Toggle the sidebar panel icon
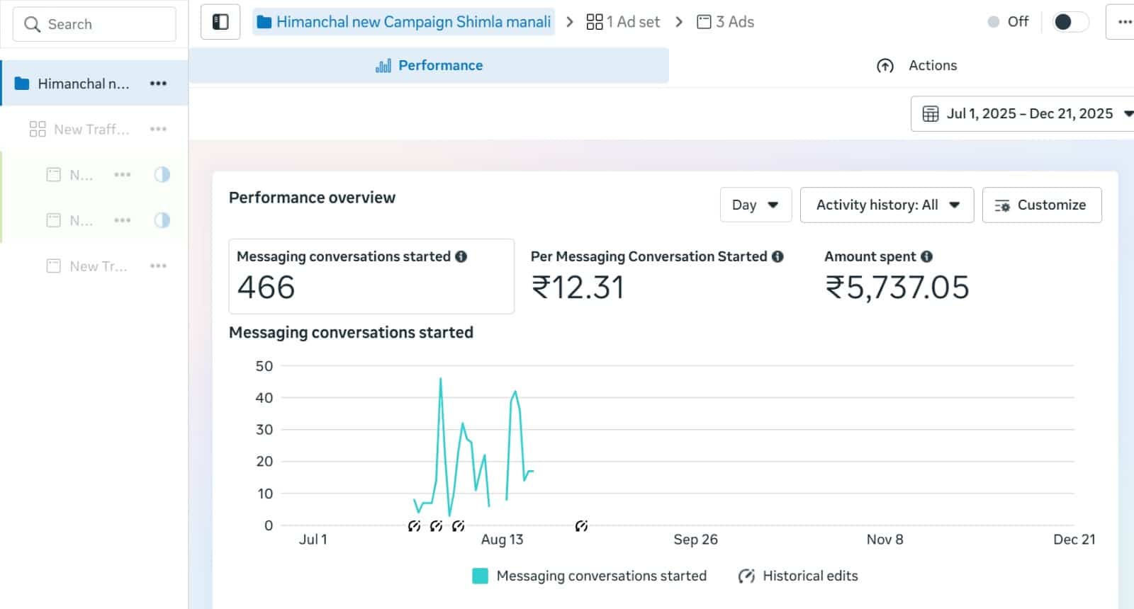 coord(220,22)
